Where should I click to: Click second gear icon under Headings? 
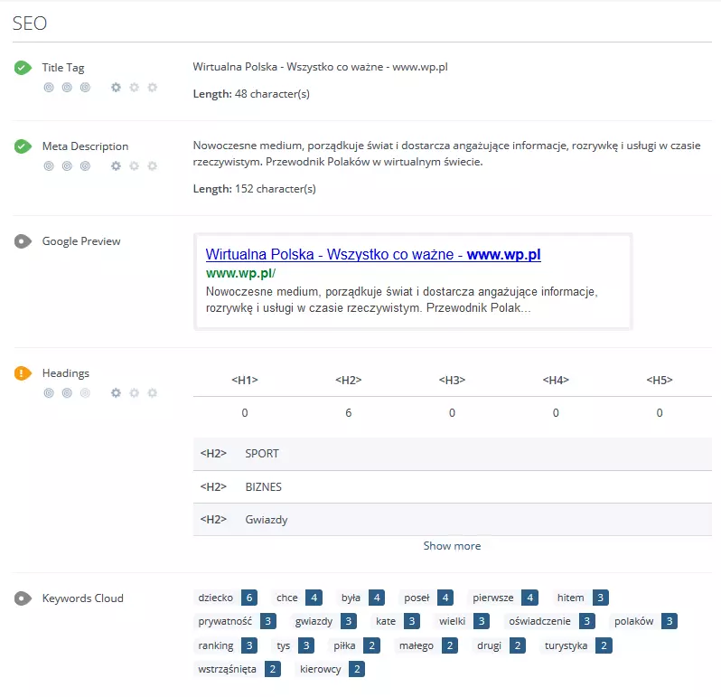135,393
